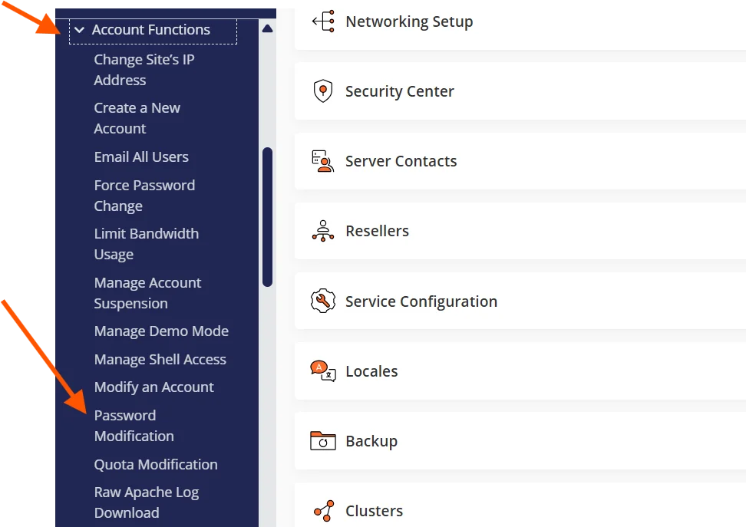746x527 pixels.
Task: Click the Clusters icon
Action: (x=323, y=511)
